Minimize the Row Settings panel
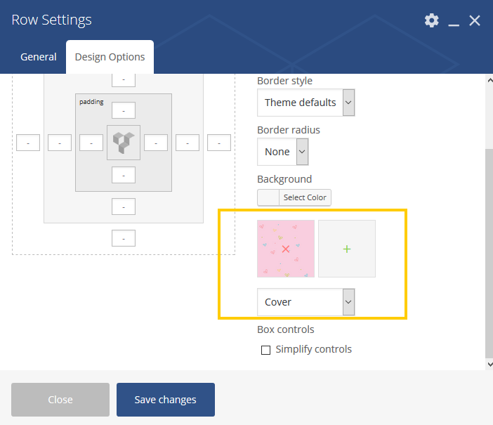Image resolution: width=493 pixels, height=425 pixels. tap(454, 21)
